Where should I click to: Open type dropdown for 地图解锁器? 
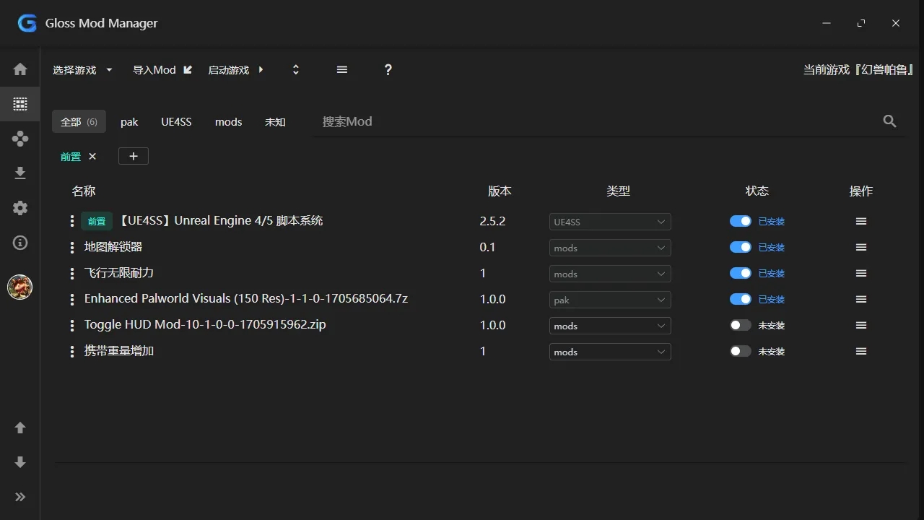[x=610, y=248]
